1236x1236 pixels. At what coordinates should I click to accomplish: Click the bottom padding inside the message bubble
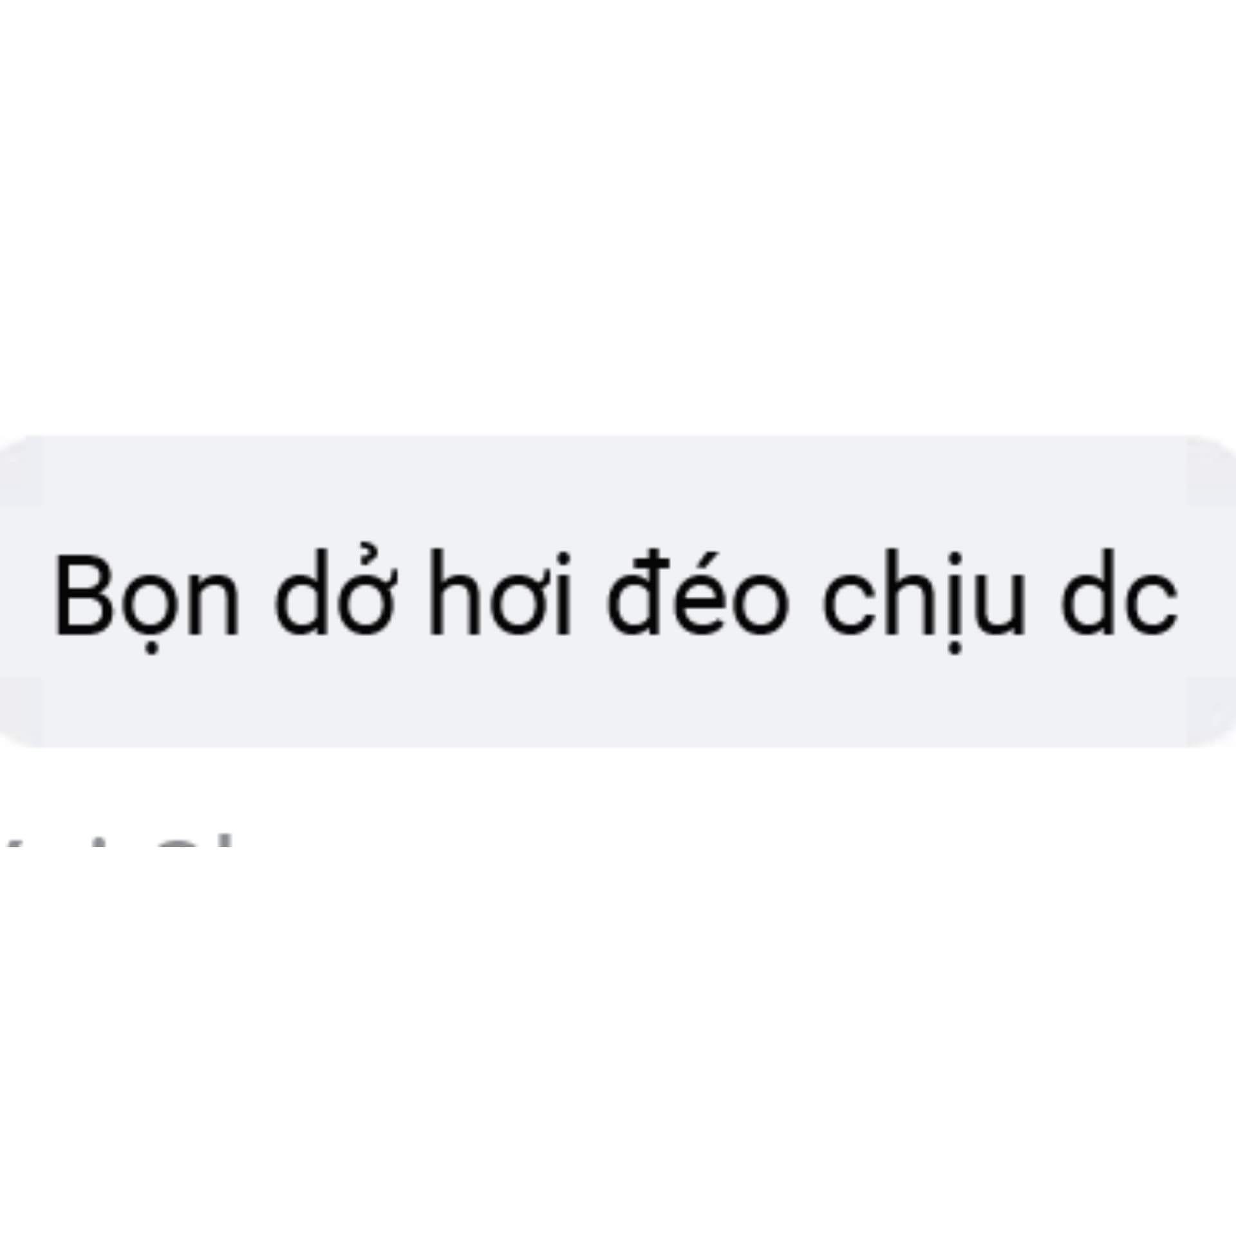point(618,702)
